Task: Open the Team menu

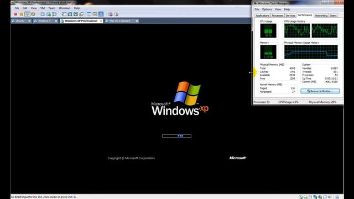Action: coord(51,8)
